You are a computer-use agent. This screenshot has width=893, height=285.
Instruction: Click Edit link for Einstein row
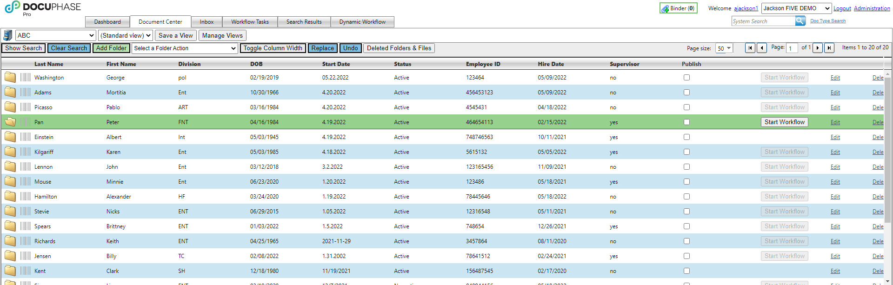[835, 137]
